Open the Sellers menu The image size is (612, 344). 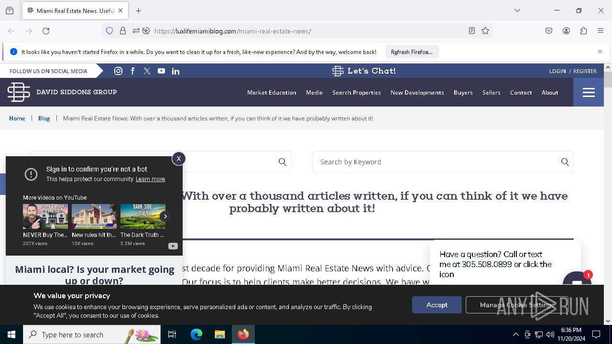[492, 92]
